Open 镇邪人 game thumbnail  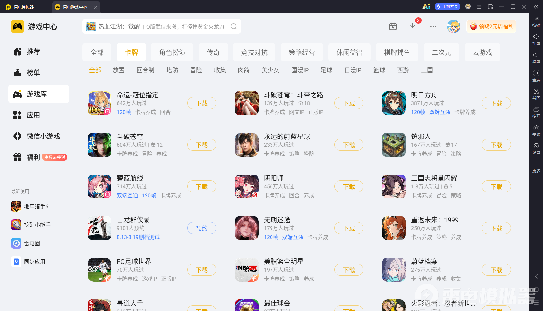click(x=394, y=145)
